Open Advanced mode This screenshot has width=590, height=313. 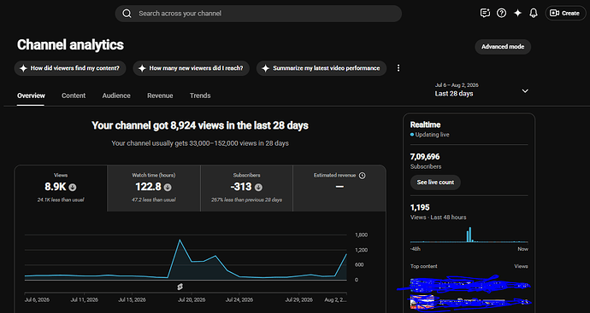point(503,47)
